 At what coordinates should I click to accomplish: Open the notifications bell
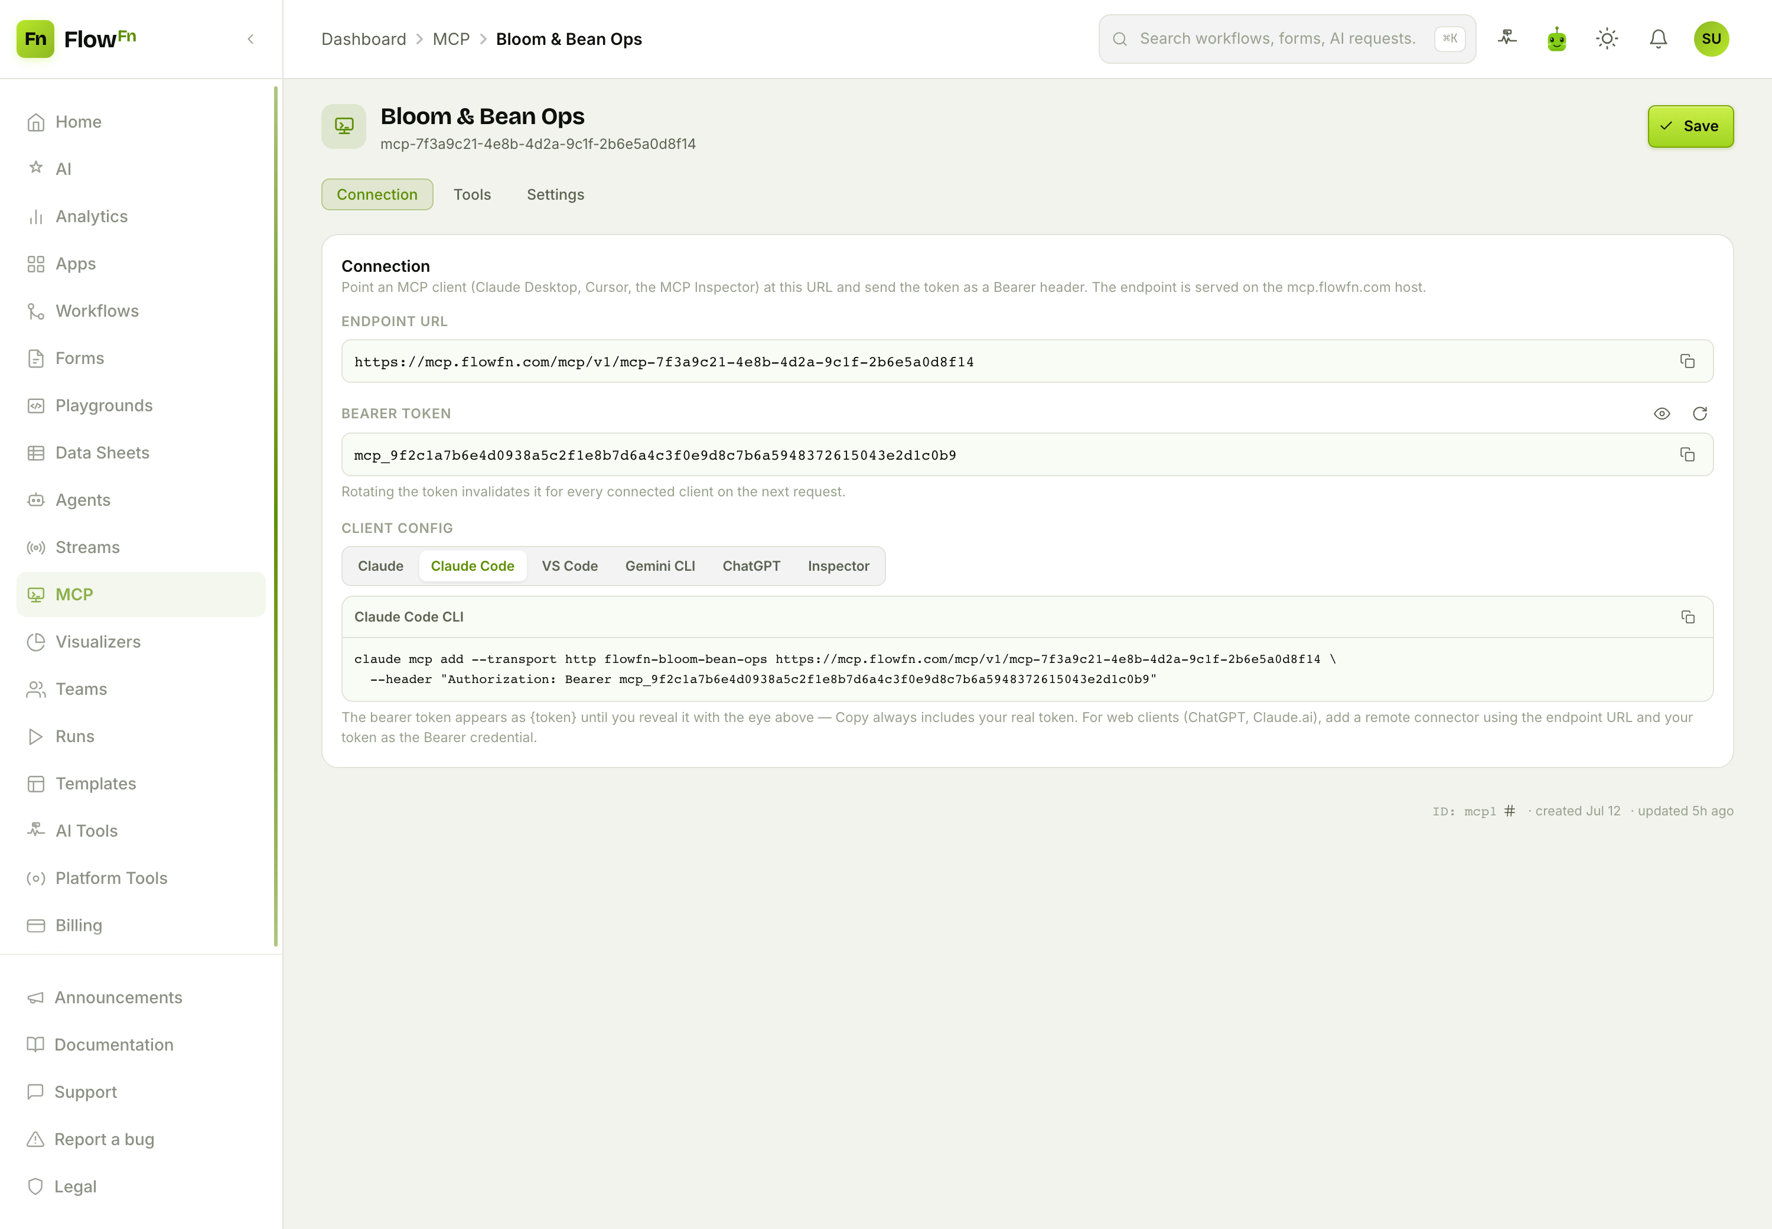pos(1658,38)
